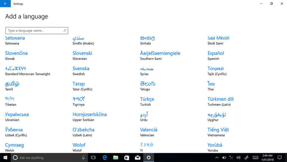Launch Microsoft Edge from the taskbar
The width and height of the screenshot is (287, 162).
(x=104, y=158)
